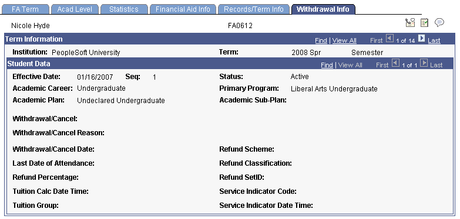The height and width of the screenshot is (219, 460).
Task: Show next row in Term Information
Action: click(421, 38)
